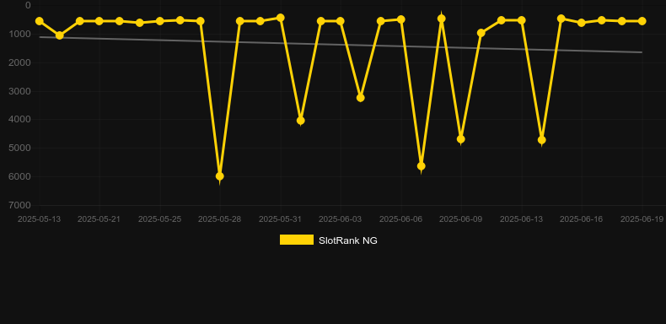Select the final data point at 2025-06-19
This screenshot has width=666, height=324.
[642, 21]
